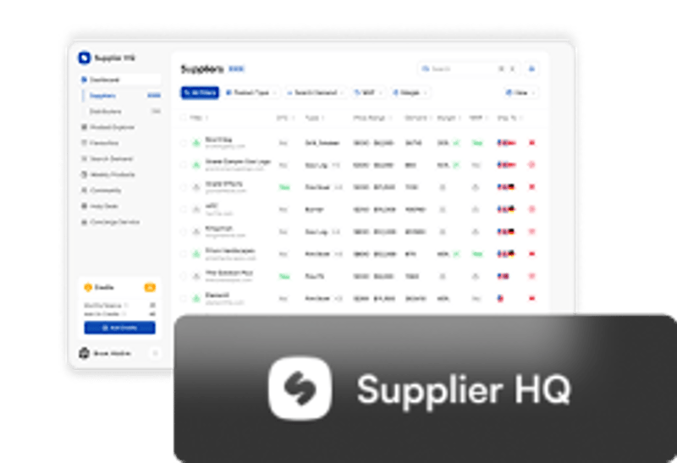
Task: Sort by the Demand column header
Action: (x=417, y=118)
